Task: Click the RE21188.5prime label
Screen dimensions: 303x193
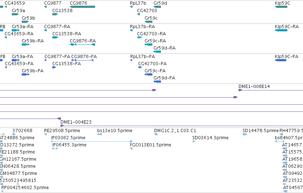Action: coord(17,152)
